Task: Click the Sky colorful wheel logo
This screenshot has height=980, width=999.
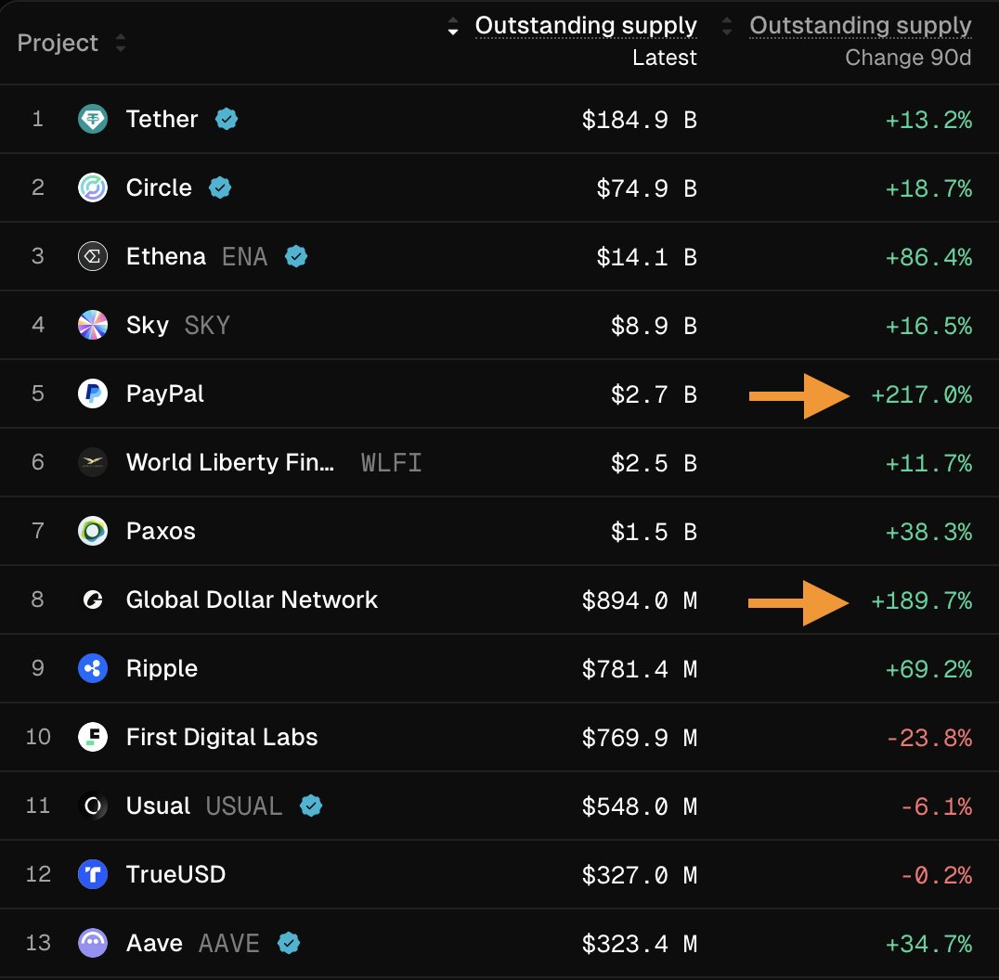Action: [x=93, y=326]
